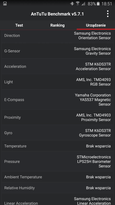The width and height of the screenshot is (115, 205).
Task: Tap the Proximity sensor entry
Action: point(57,117)
